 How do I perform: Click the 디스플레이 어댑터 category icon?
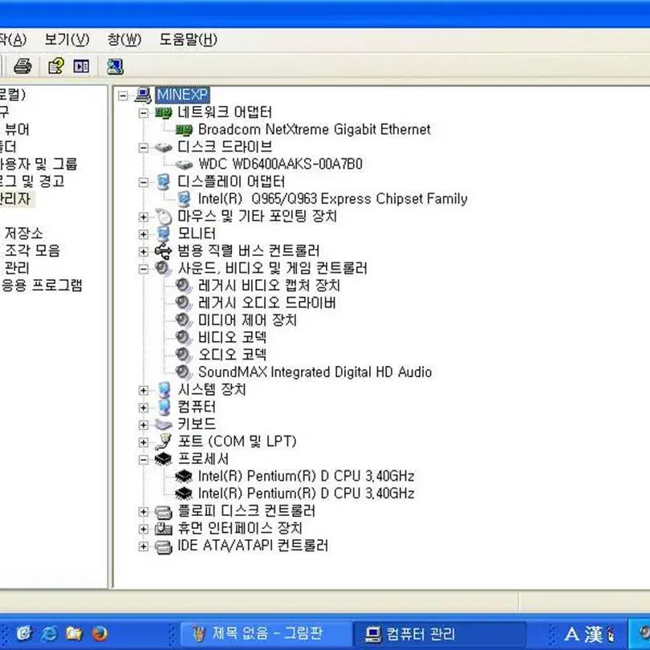164,181
